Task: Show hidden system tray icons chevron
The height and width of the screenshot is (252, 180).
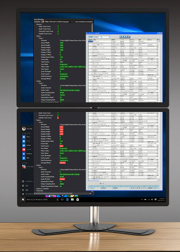Action: pos(142,199)
